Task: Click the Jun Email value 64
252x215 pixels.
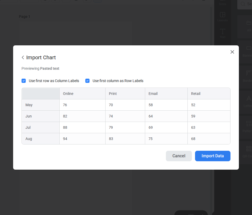Action: (x=166, y=116)
